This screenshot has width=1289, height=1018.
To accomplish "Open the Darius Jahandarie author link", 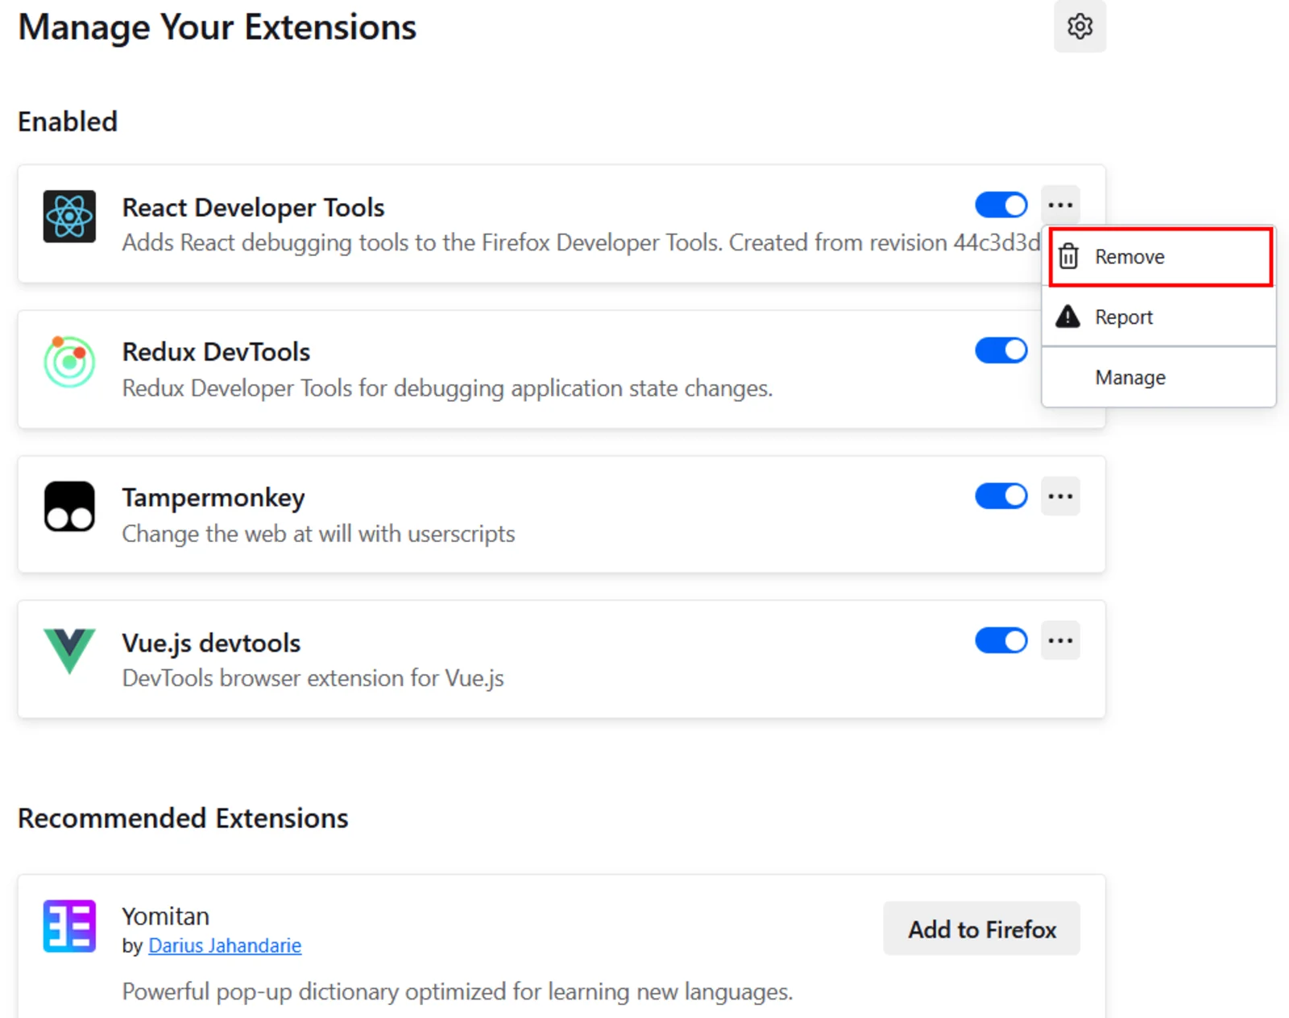I will point(225,946).
